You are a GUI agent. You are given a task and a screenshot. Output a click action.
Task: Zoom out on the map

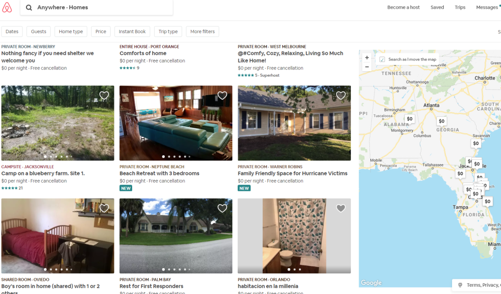coord(367,67)
